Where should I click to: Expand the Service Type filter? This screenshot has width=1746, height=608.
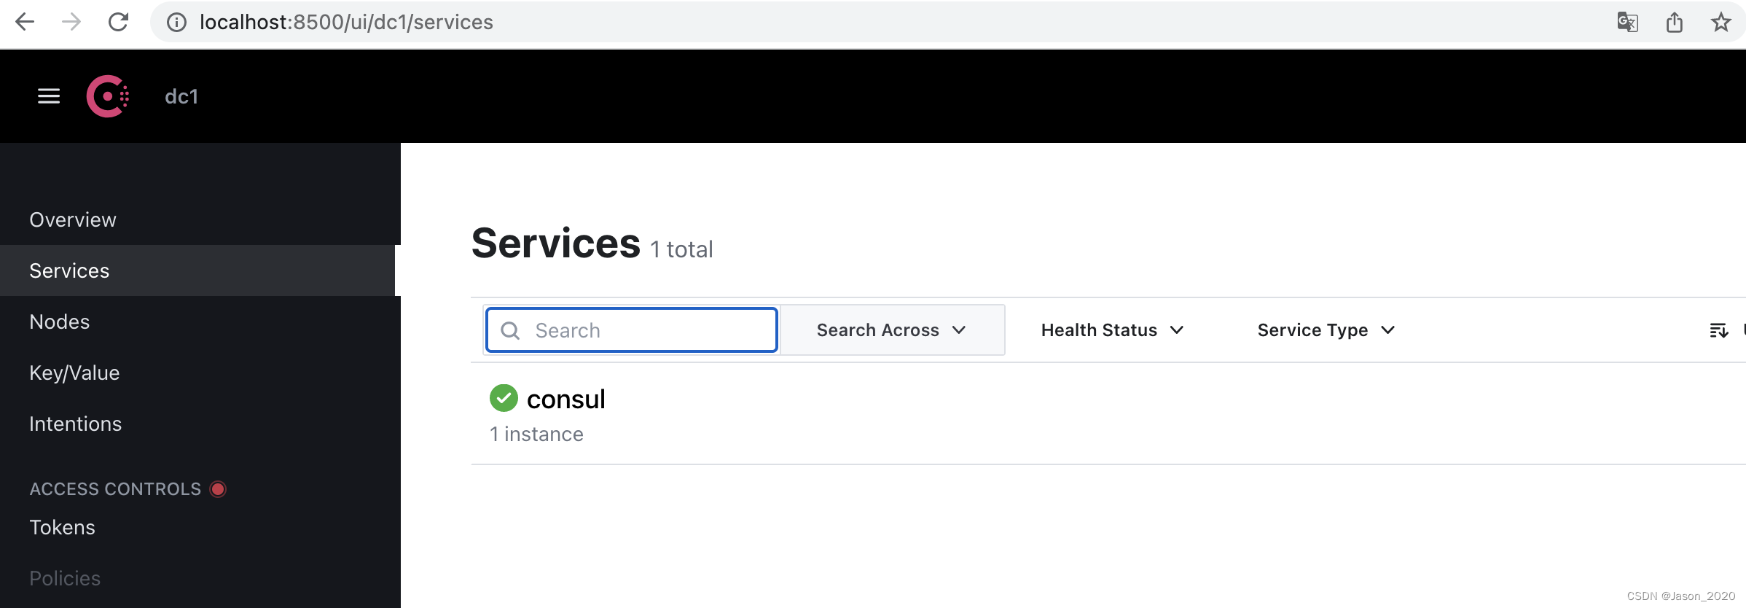click(1326, 330)
